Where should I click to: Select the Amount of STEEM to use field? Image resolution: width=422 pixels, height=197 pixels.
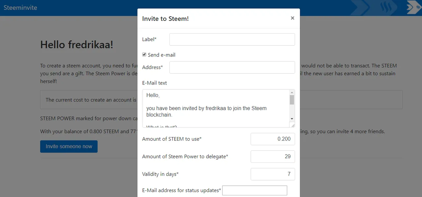pyautogui.click(x=273, y=139)
